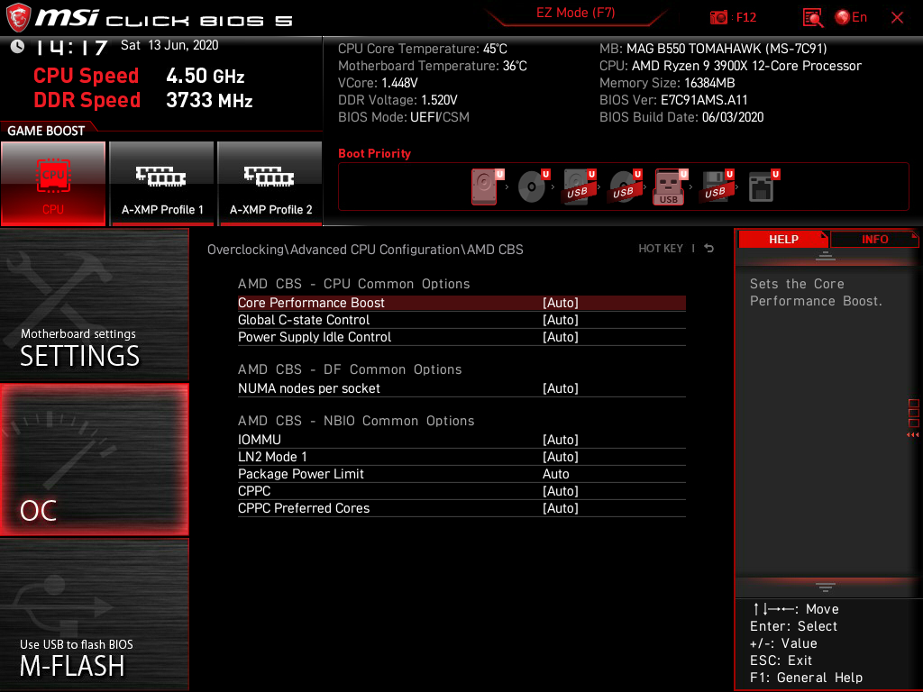The image size is (923, 692).
Task: Click the BIOS Ver E7C91AMS.A11 text
Action: pos(673,100)
